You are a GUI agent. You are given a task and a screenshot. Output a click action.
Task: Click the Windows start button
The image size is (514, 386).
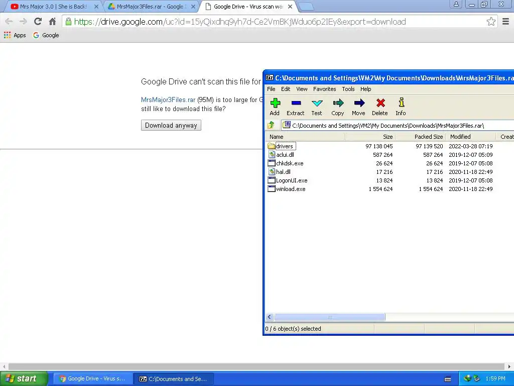tap(24, 378)
